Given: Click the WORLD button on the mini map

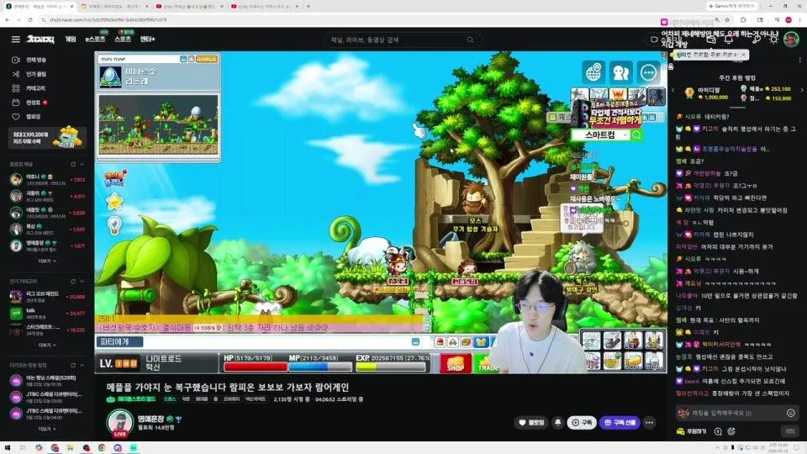Looking at the screenshot, I should [x=207, y=59].
